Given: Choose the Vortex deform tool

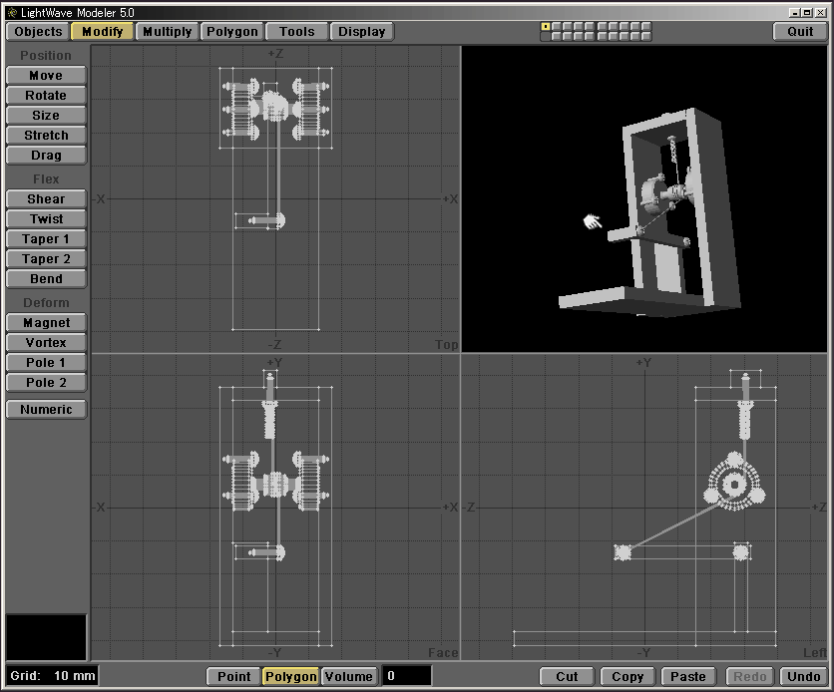Looking at the screenshot, I should click(46, 343).
